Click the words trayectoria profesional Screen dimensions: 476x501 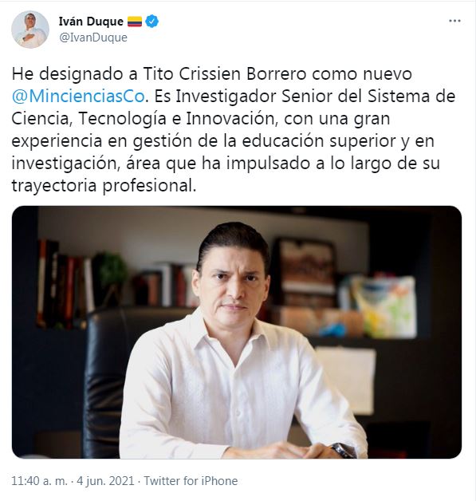[104, 186]
